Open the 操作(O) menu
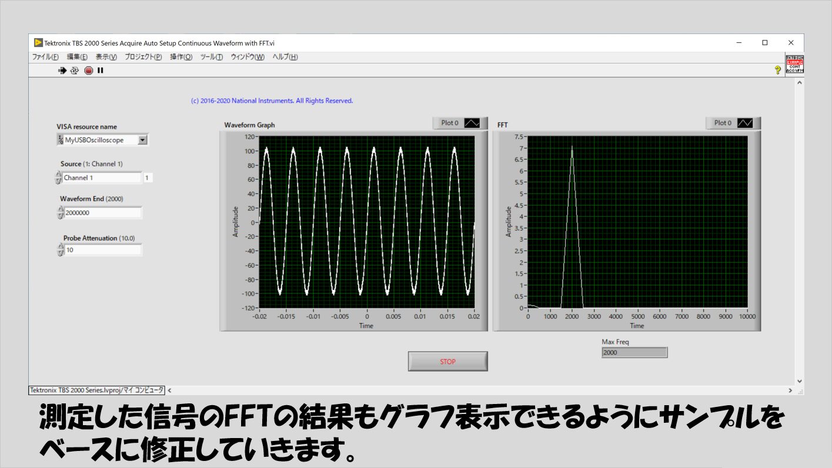 tap(181, 57)
